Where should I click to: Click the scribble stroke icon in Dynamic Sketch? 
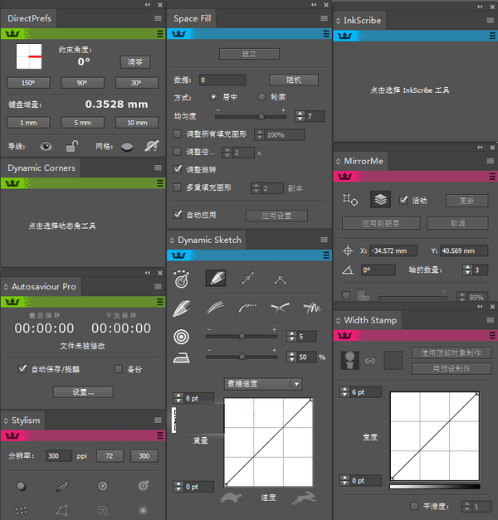click(311, 308)
